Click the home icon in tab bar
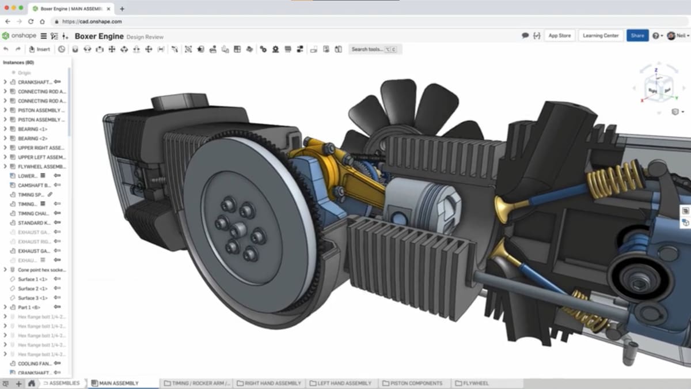 31,383
